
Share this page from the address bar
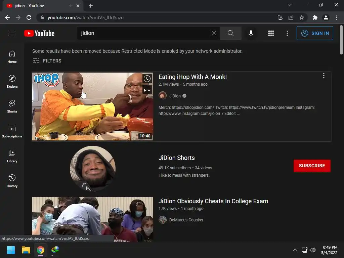pyautogui.click(x=291, y=17)
